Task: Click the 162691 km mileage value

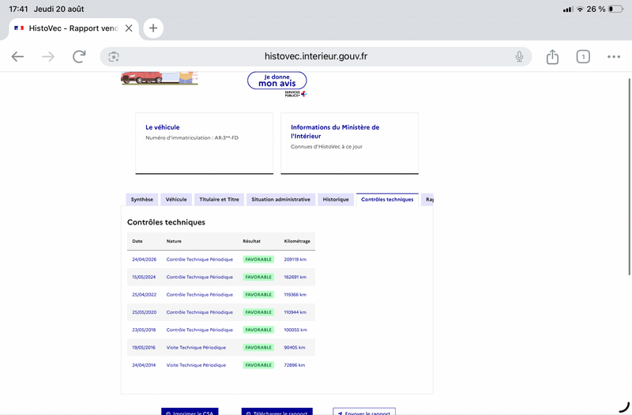Action: pos(295,277)
